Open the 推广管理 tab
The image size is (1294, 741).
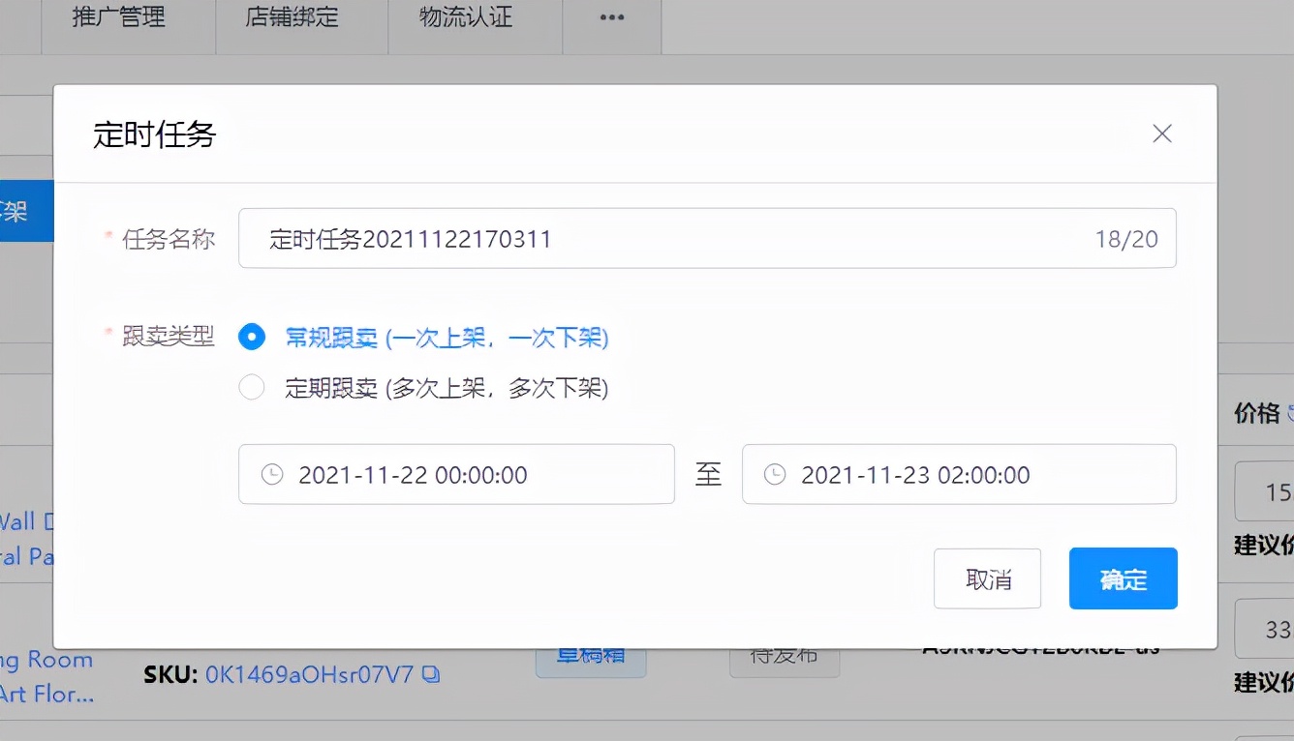coord(118,17)
